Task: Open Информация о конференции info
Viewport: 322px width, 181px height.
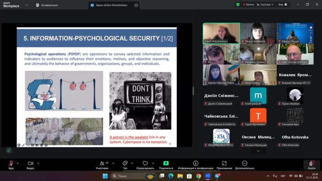Action: click(196, 164)
